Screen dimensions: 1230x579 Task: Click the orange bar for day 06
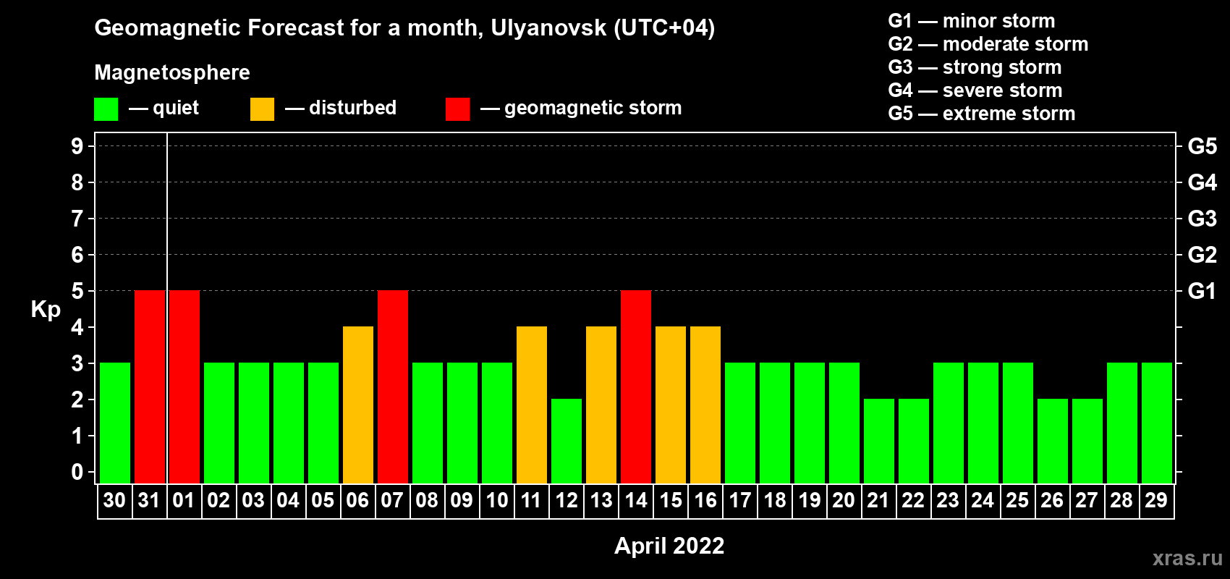[x=358, y=405]
